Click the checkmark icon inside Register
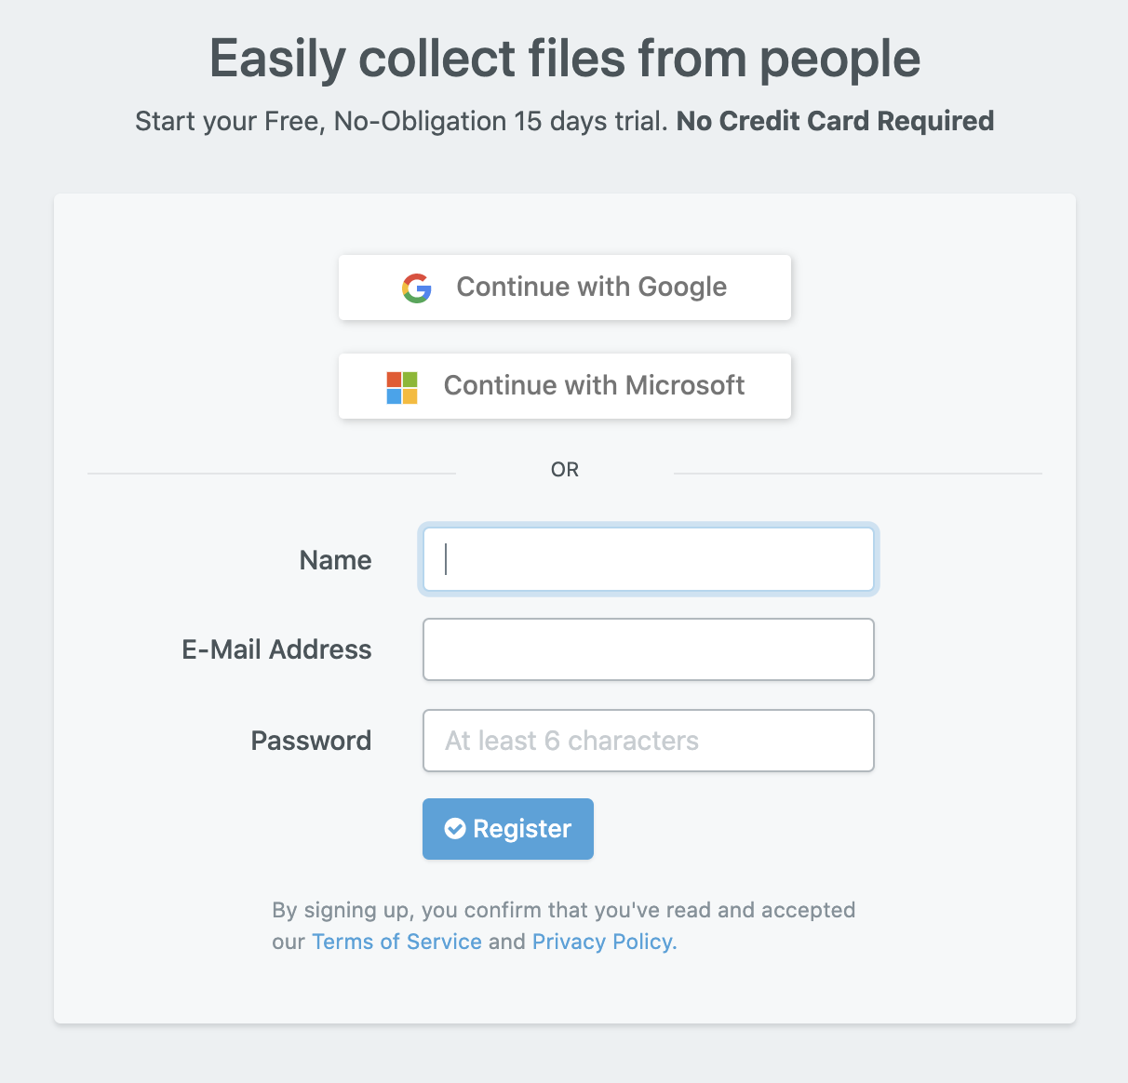Screen dimensions: 1128x1083 coord(455,829)
